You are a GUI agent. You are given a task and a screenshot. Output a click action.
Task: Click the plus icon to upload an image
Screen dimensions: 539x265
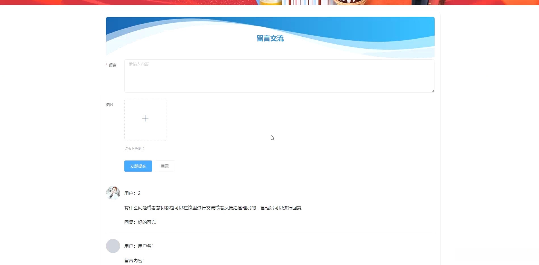coord(145,118)
